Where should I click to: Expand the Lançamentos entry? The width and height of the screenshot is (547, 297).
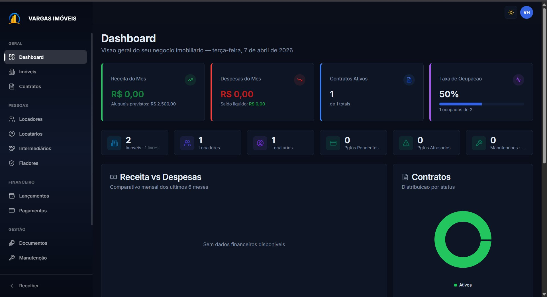tap(34, 196)
